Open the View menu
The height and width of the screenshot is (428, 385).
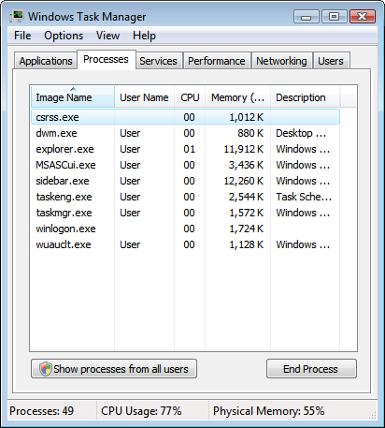pyautogui.click(x=107, y=36)
